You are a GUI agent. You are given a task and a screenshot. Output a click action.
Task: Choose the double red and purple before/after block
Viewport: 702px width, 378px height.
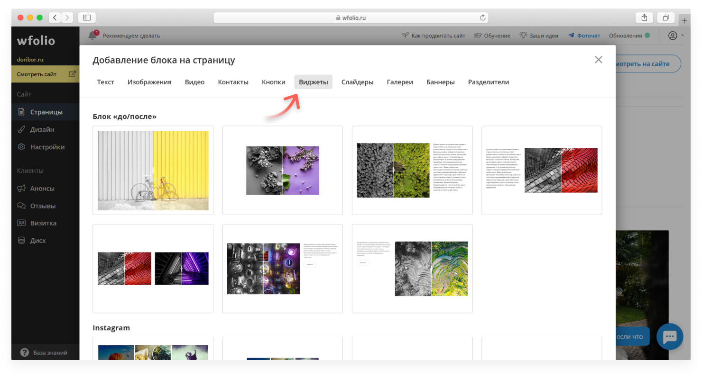click(x=153, y=269)
